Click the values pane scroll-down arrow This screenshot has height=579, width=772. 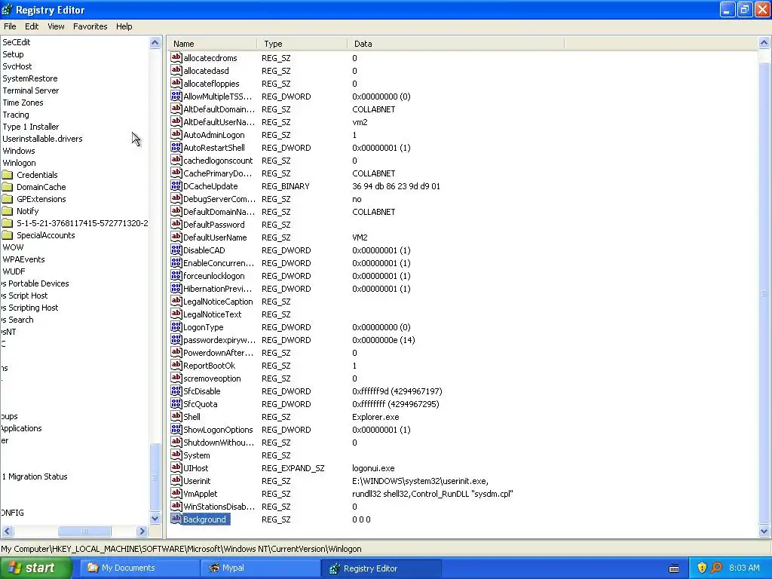click(x=764, y=531)
